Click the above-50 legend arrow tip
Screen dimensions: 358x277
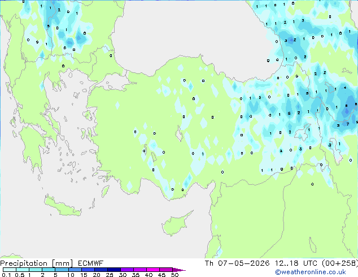pyautogui.click(x=179, y=270)
